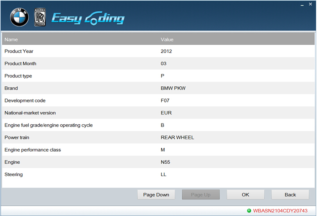This screenshot has height=216, width=317.
Task: Click the VIN WBASN2104CDY20743 in status bar
Action: click(x=280, y=211)
